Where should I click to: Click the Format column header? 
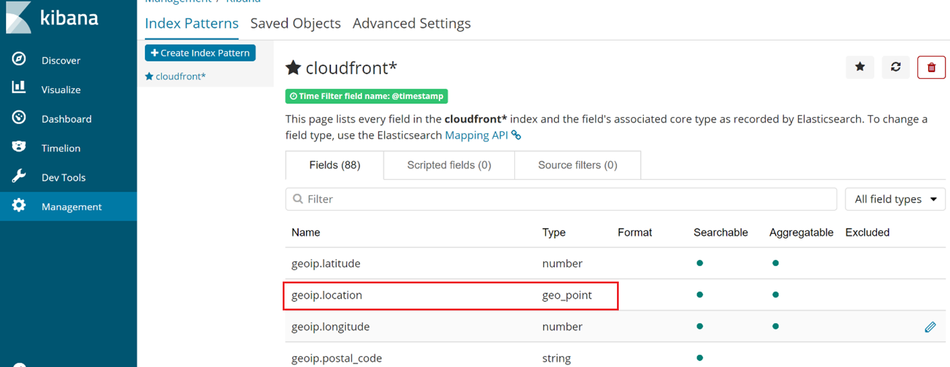[635, 232]
